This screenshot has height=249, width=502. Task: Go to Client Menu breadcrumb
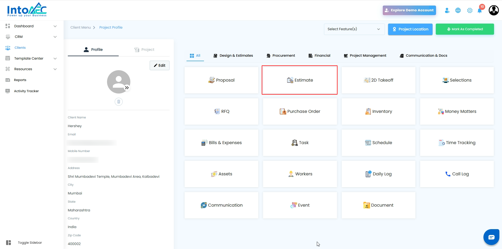tap(81, 28)
